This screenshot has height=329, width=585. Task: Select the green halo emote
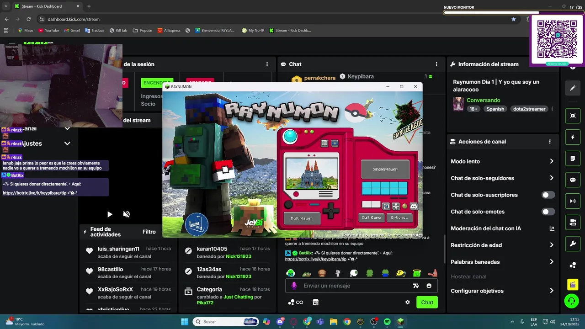pos(417,273)
